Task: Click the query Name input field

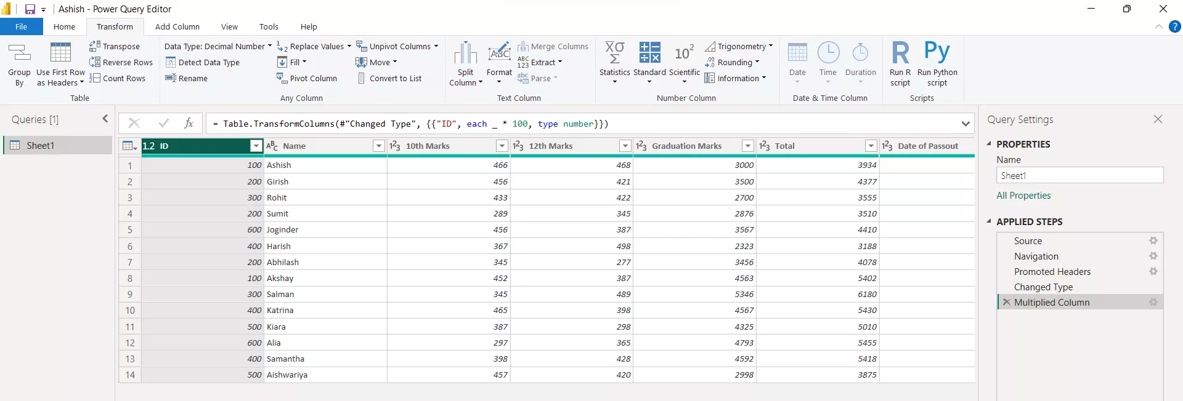Action: point(1079,175)
